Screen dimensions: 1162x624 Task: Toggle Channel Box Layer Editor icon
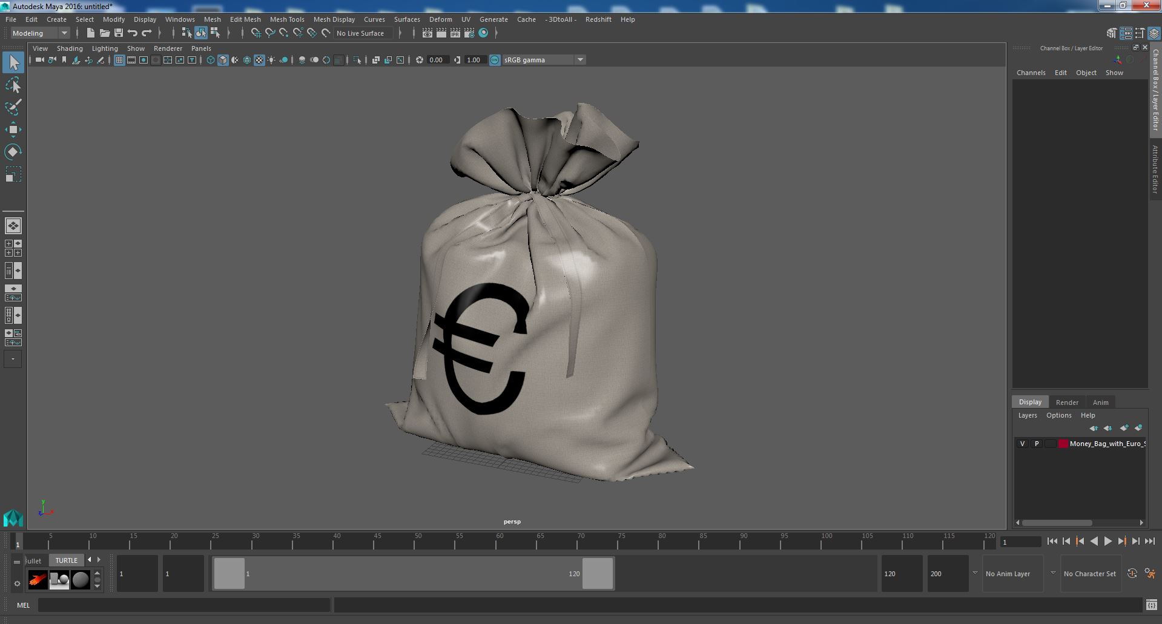point(1154,33)
